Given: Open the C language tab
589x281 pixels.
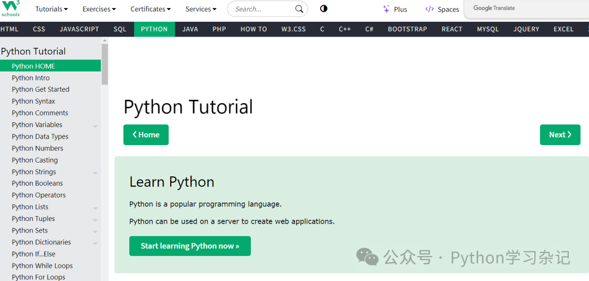Looking at the screenshot, I should (x=322, y=29).
